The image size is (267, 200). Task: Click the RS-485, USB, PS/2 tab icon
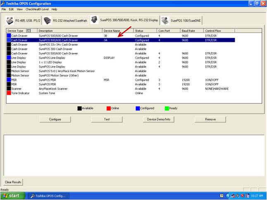point(10,21)
